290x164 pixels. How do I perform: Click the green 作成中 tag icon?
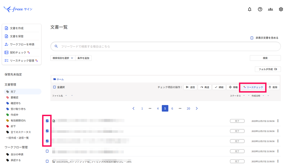[x=8, y=115]
